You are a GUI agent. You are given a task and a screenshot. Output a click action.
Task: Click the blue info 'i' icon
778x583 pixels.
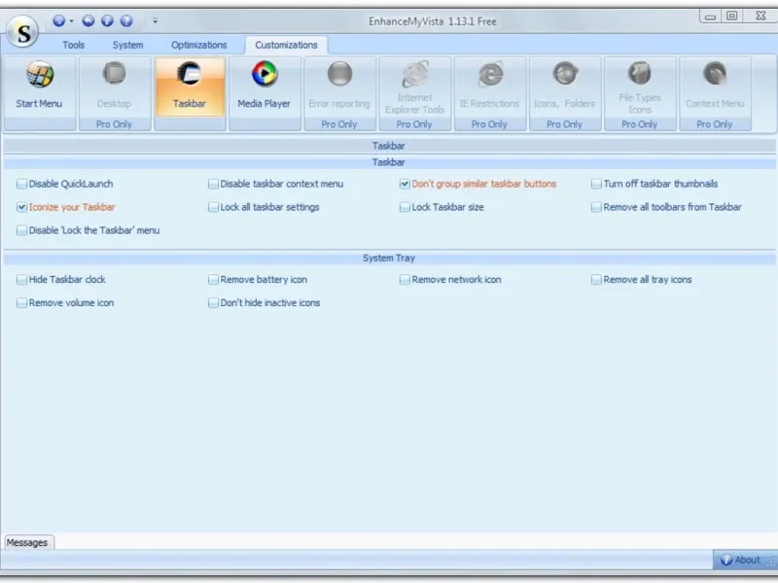click(x=107, y=20)
